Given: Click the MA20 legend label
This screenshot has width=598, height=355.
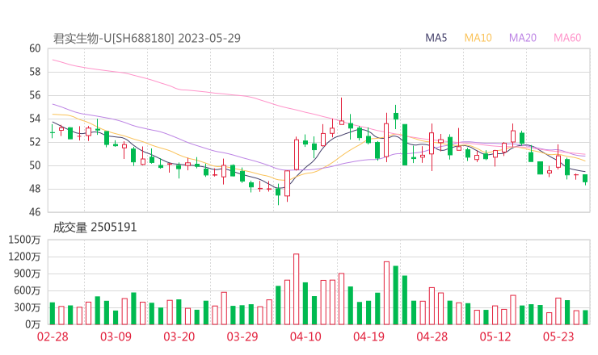Looking at the screenshot, I should [523, 38].
